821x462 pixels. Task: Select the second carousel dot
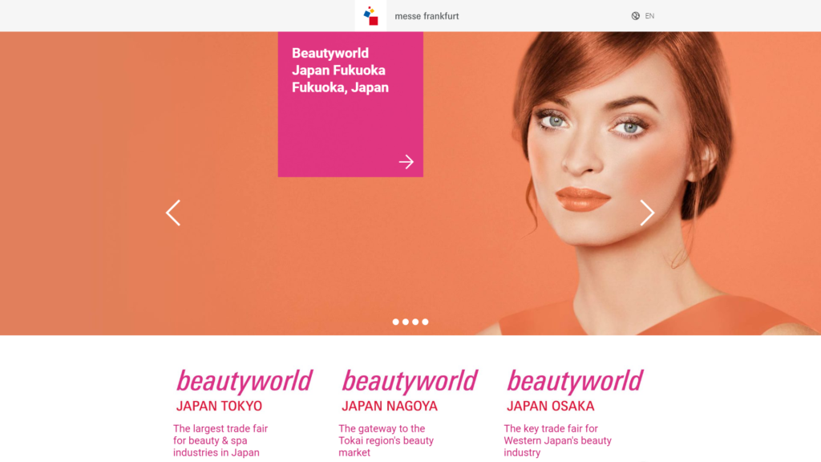(x=406, y=322)
